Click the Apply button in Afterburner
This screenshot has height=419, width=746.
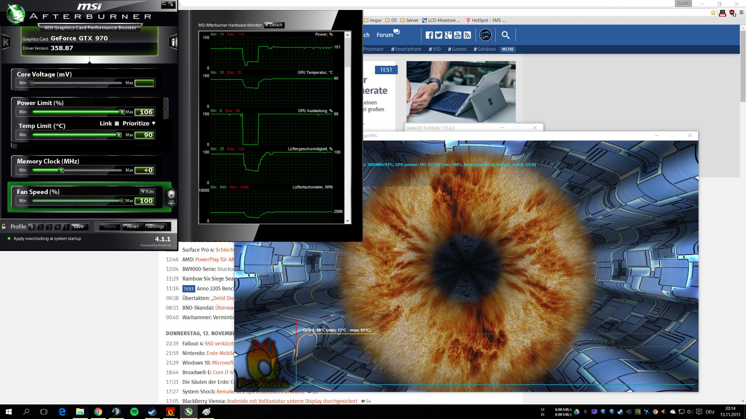(110, 227)
